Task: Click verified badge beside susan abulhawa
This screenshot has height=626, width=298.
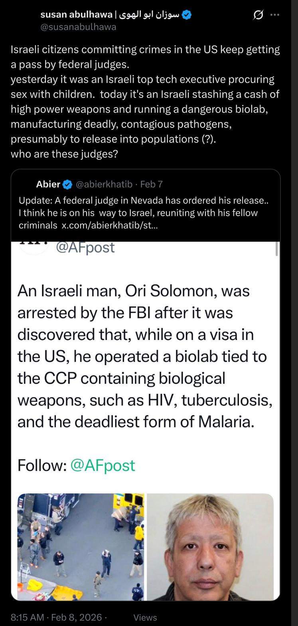Action: [187, 15]
